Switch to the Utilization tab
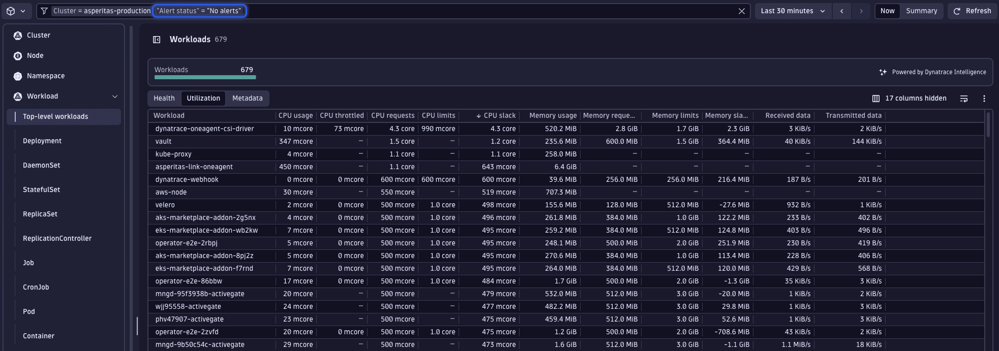Screen dimensions: 999x351 tap(203, 99)
